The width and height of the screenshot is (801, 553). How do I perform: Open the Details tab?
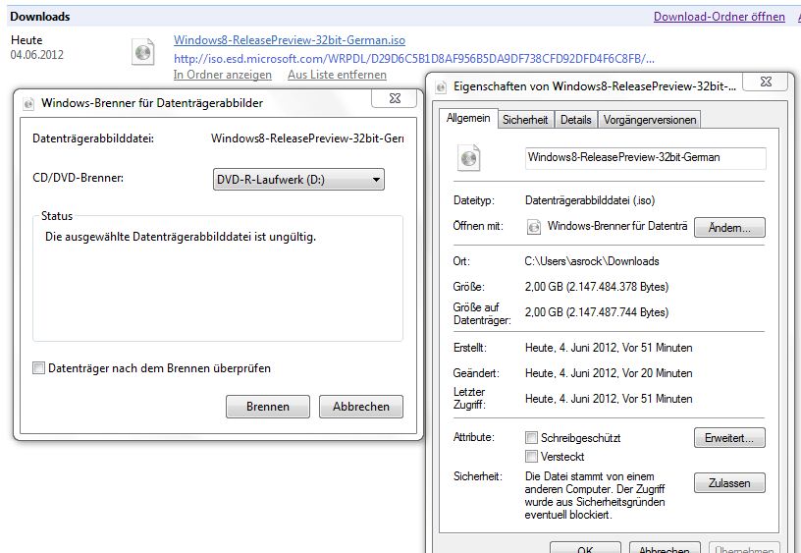[575, 120]
